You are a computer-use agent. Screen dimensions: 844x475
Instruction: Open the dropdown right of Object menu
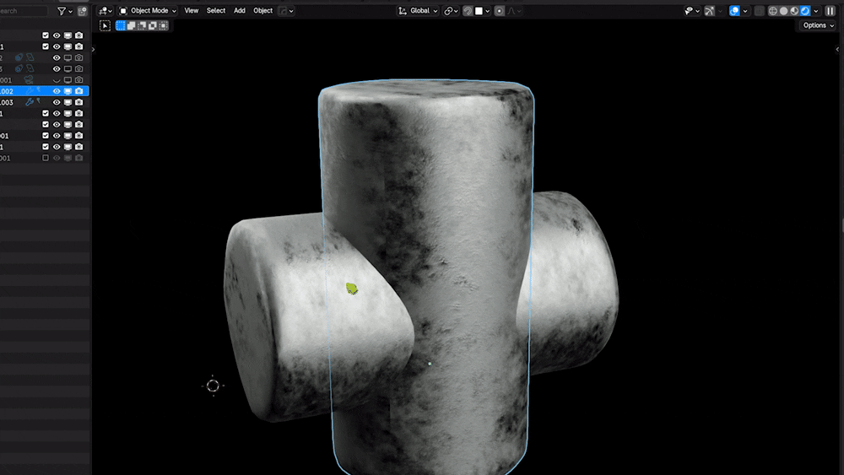click(286, 11)
